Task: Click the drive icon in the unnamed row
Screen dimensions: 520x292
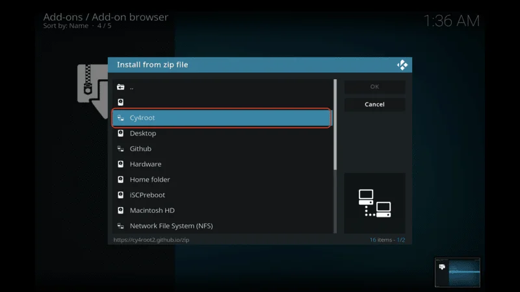Action: [120, 102]
